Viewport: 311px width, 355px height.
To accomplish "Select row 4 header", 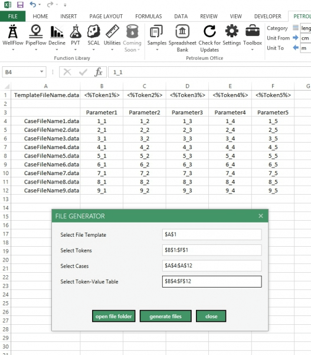I will point(5,121).
